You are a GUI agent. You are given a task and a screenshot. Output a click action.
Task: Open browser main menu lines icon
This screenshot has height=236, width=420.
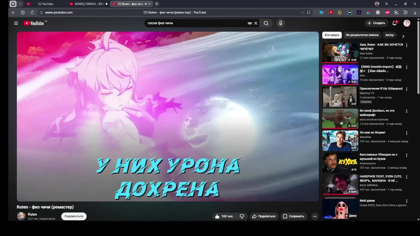coord(387,4)
